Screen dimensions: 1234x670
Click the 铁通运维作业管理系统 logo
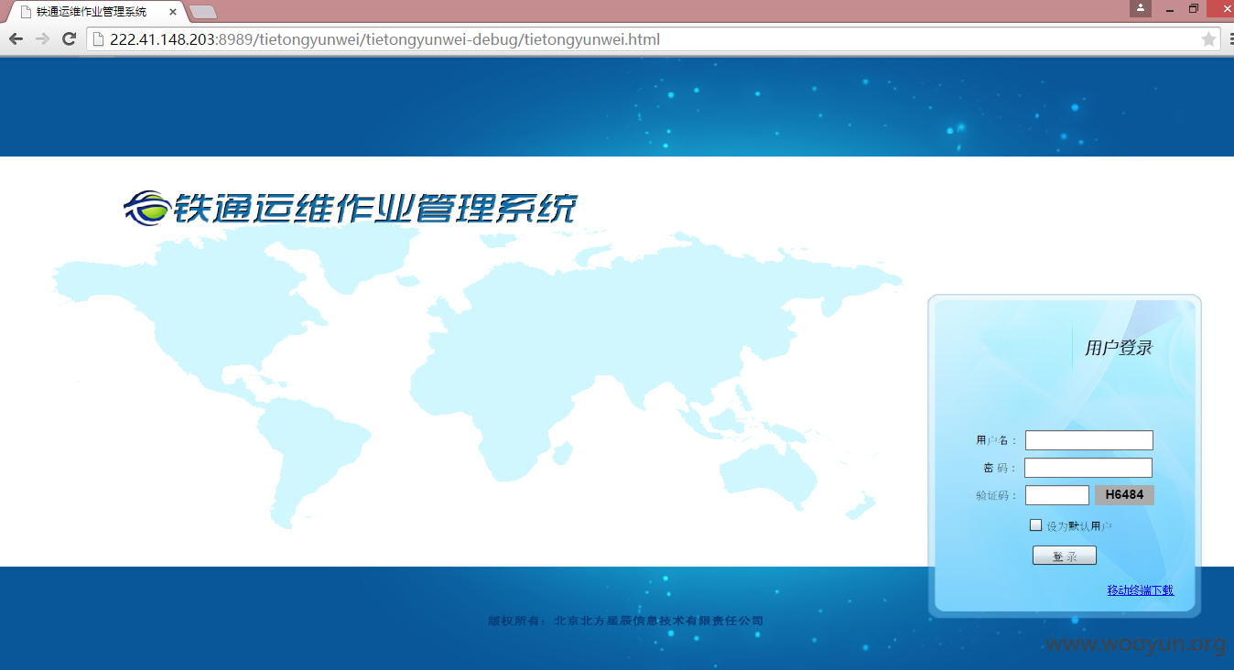[x=350, y=208]
